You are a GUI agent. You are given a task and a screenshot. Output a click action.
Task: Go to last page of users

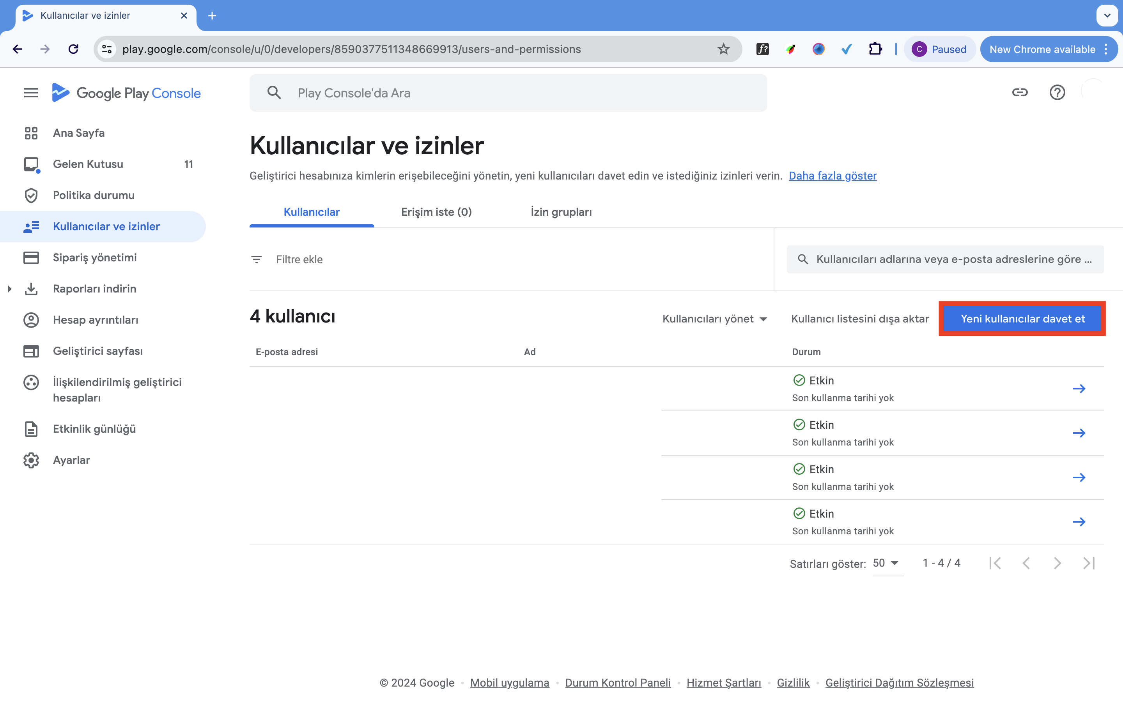pyautogui.click(x=1089, y=563)
